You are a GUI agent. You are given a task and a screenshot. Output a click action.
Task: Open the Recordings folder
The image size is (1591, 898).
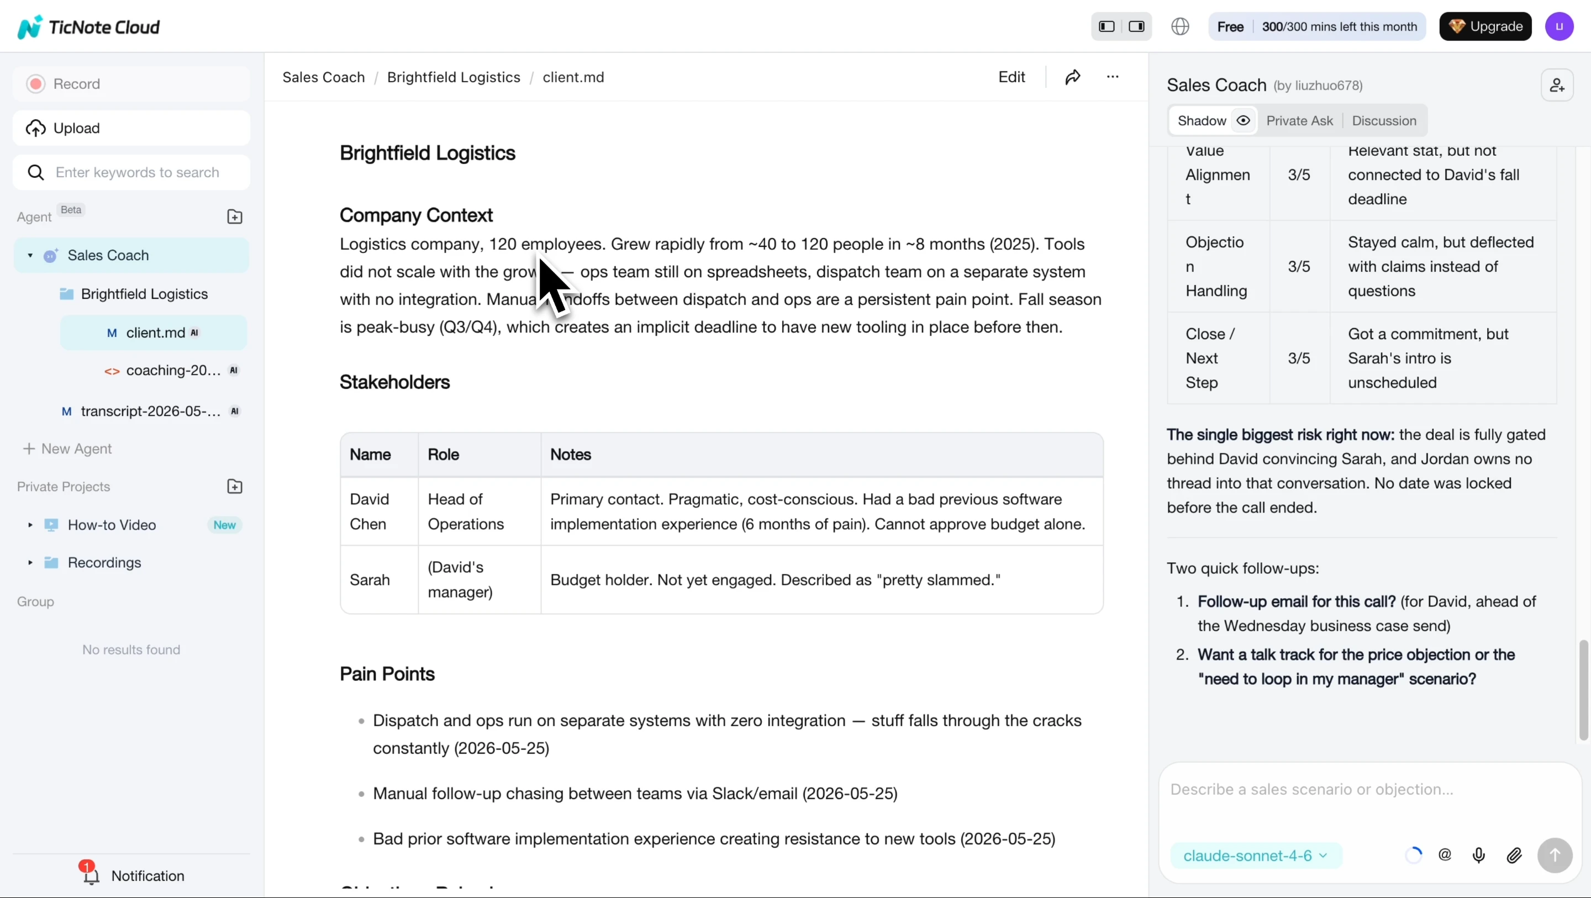click(x=104, y=563)
